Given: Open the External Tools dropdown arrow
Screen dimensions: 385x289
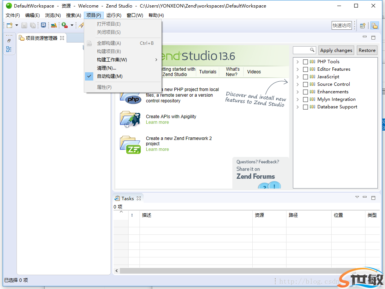Looking at the screenshot, I should [x=72, y=25].
